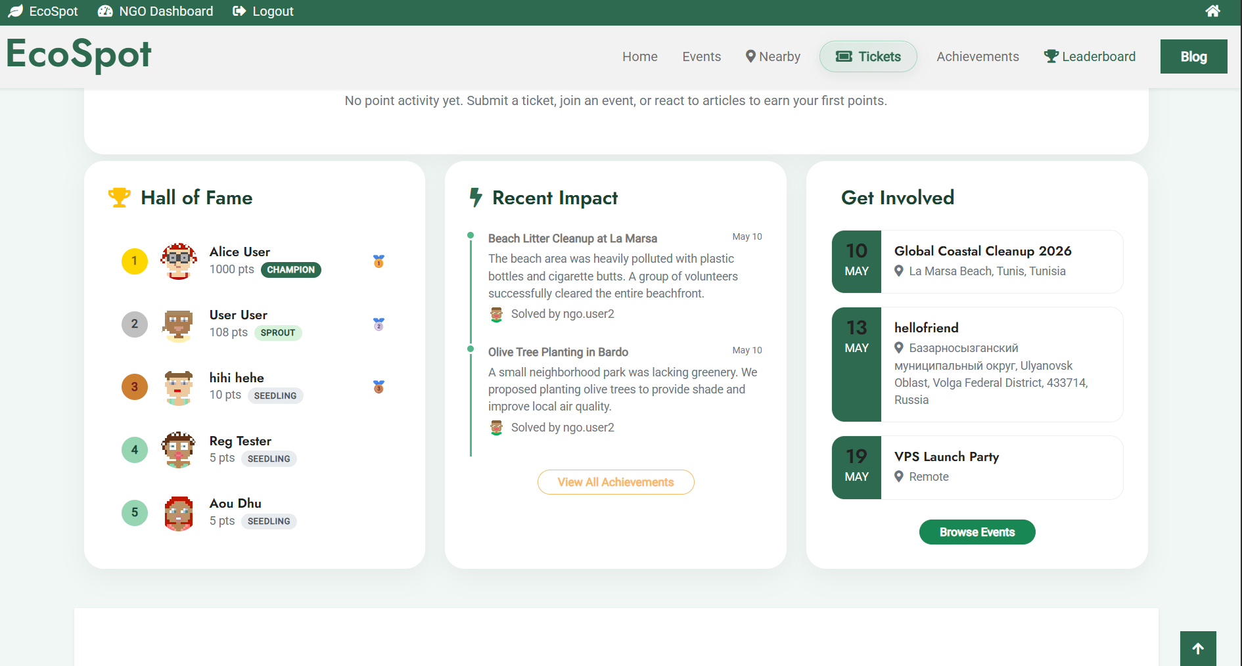The image size is (1242, 666).
Task: Click the rank 5 green badge
Action: 135,512
